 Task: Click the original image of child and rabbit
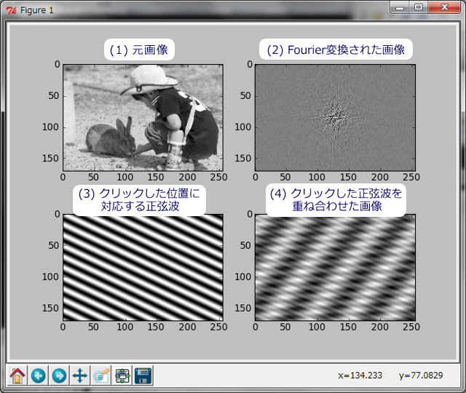tap(143, 118)
